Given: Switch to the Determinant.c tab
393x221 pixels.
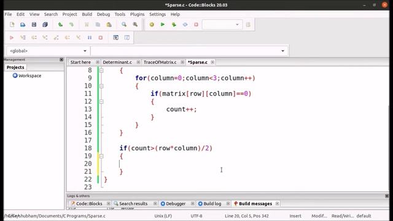Looking at the screenshot, I should [x=117, y=62].
